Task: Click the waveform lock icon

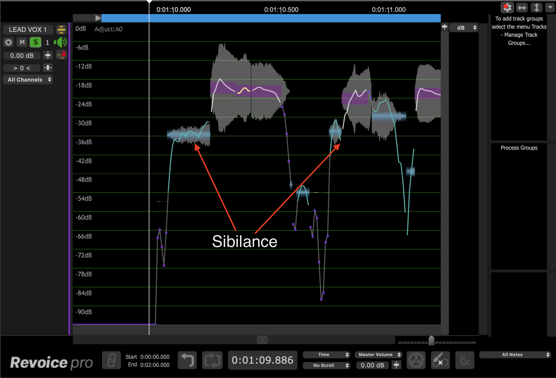Action: click(x=61, y=55)
